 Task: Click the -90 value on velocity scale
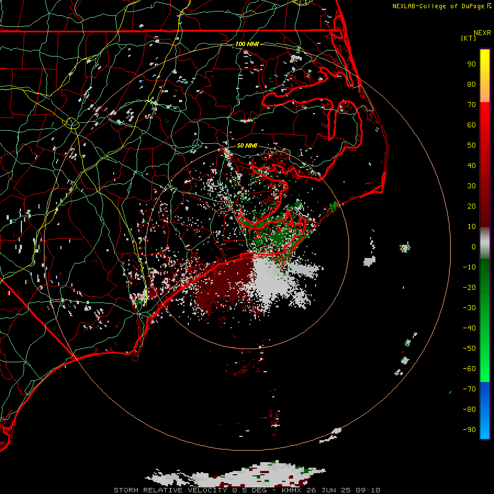point(469,430)
